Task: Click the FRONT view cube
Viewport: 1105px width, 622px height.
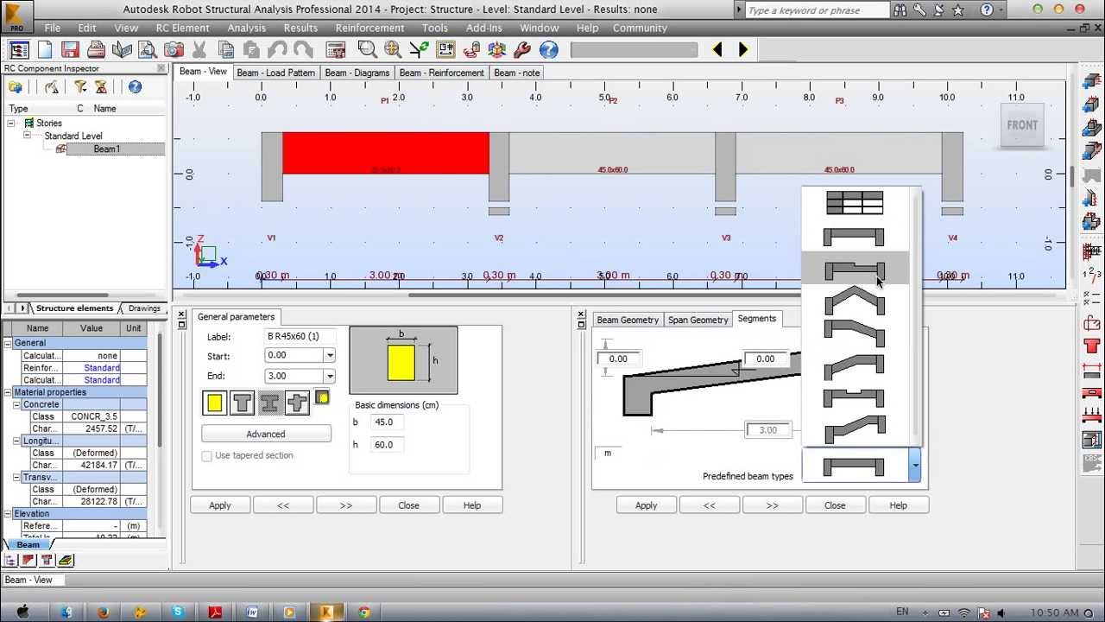Action: click(1022, 125)
